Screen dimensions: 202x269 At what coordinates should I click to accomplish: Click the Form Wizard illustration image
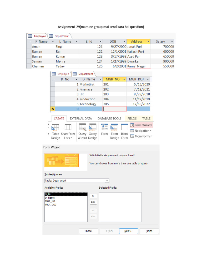click(x=61, y=160)
